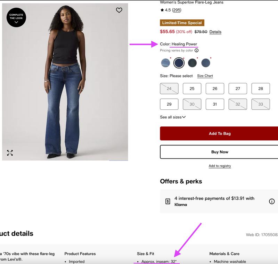The image size is (278, 264).
Task: Click the heart favorite icon on product image
Action: pos(119,10)
